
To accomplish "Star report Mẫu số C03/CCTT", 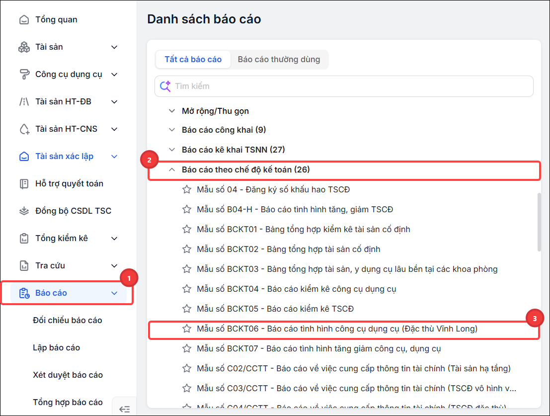I will coord(187,389).
